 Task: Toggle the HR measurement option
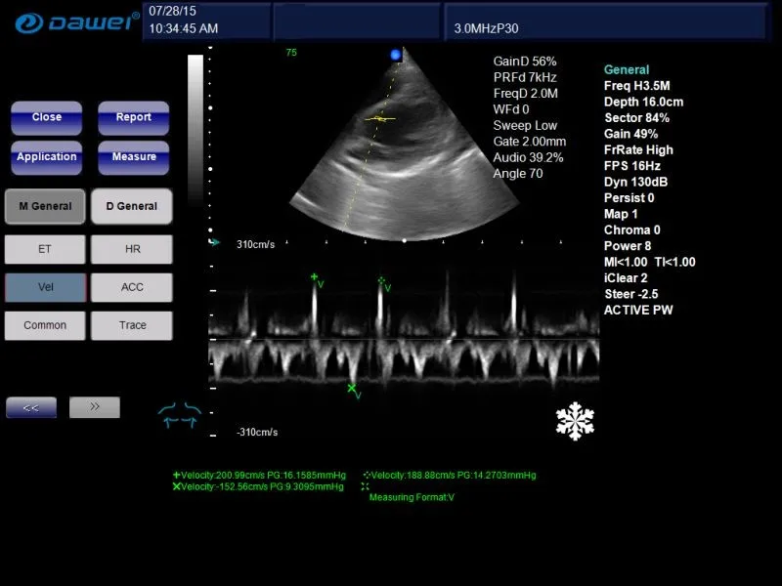pos(131,249)
